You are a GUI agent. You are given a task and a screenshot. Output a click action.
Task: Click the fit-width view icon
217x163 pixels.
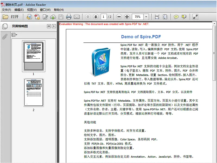pyautogui.click(x=157, y=17)
